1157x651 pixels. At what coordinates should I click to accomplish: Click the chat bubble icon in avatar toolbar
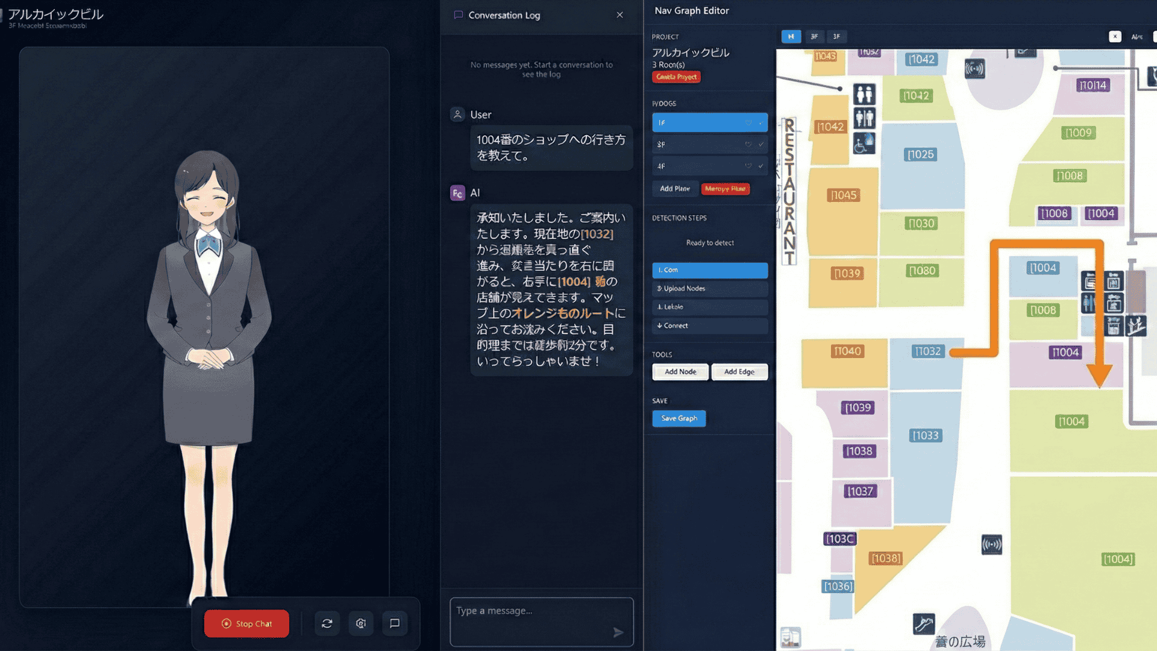[395, 623]
